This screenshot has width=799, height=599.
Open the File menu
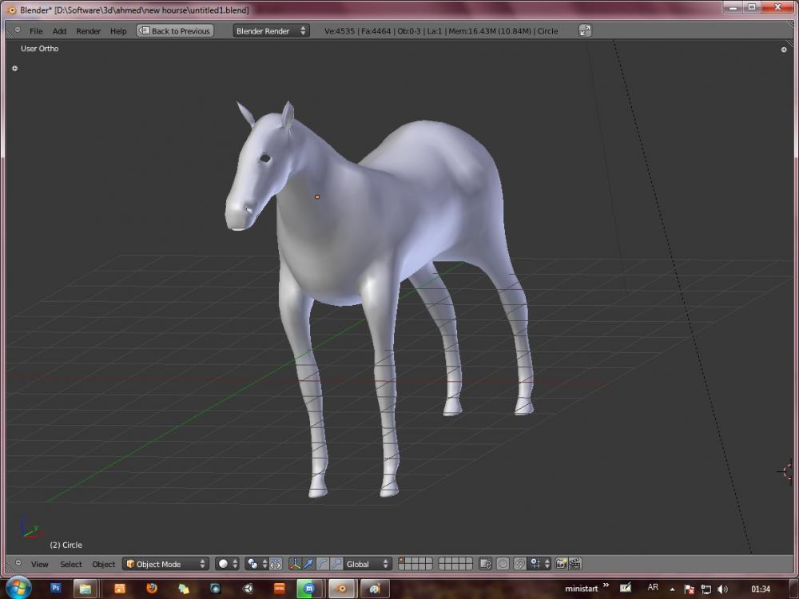pyautogui.click(x=36, y=31)
